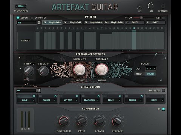This screenshot has width=181, height=135.
Task: Adjust slider below Vibrato knob
Action: [x=27, y=79]
